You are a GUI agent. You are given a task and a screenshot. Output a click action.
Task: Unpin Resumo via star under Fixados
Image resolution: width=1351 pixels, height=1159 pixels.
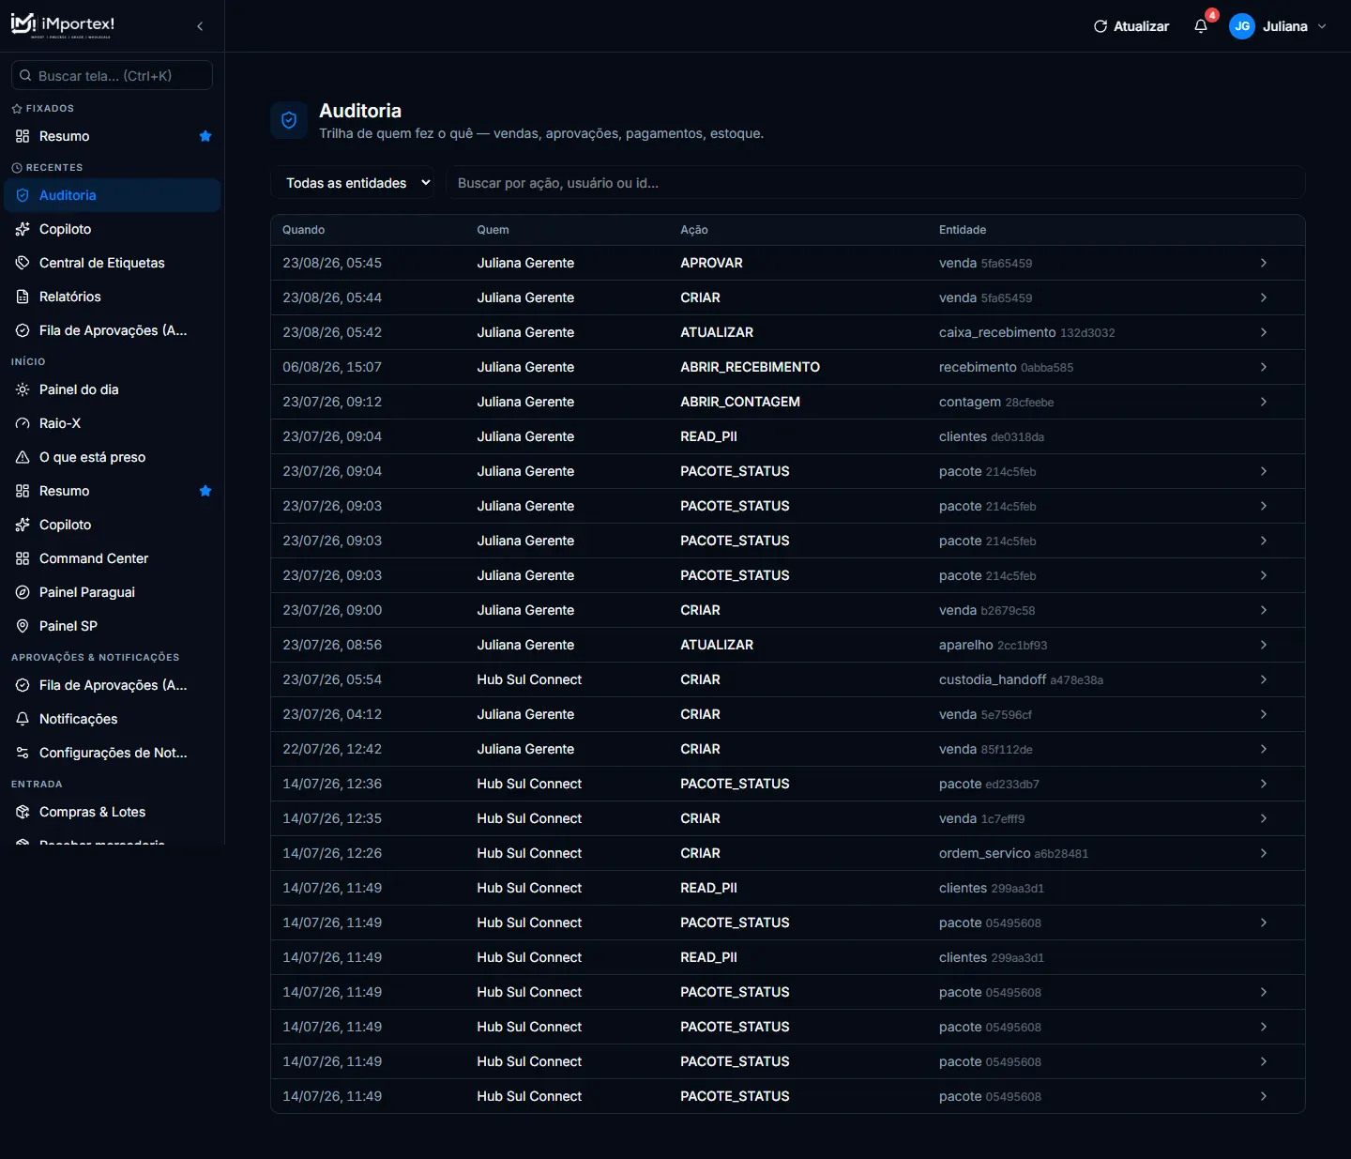[205, 136]
